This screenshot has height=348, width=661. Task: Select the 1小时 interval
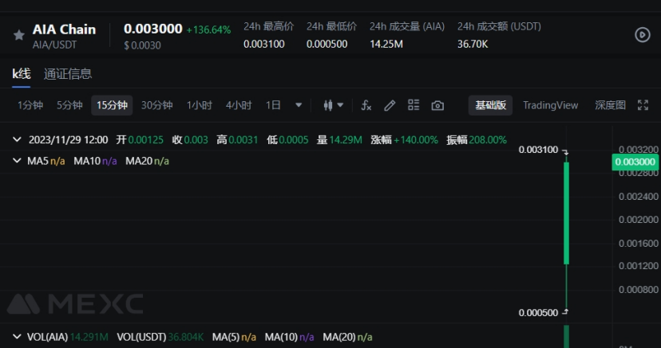tap(200, 105)
